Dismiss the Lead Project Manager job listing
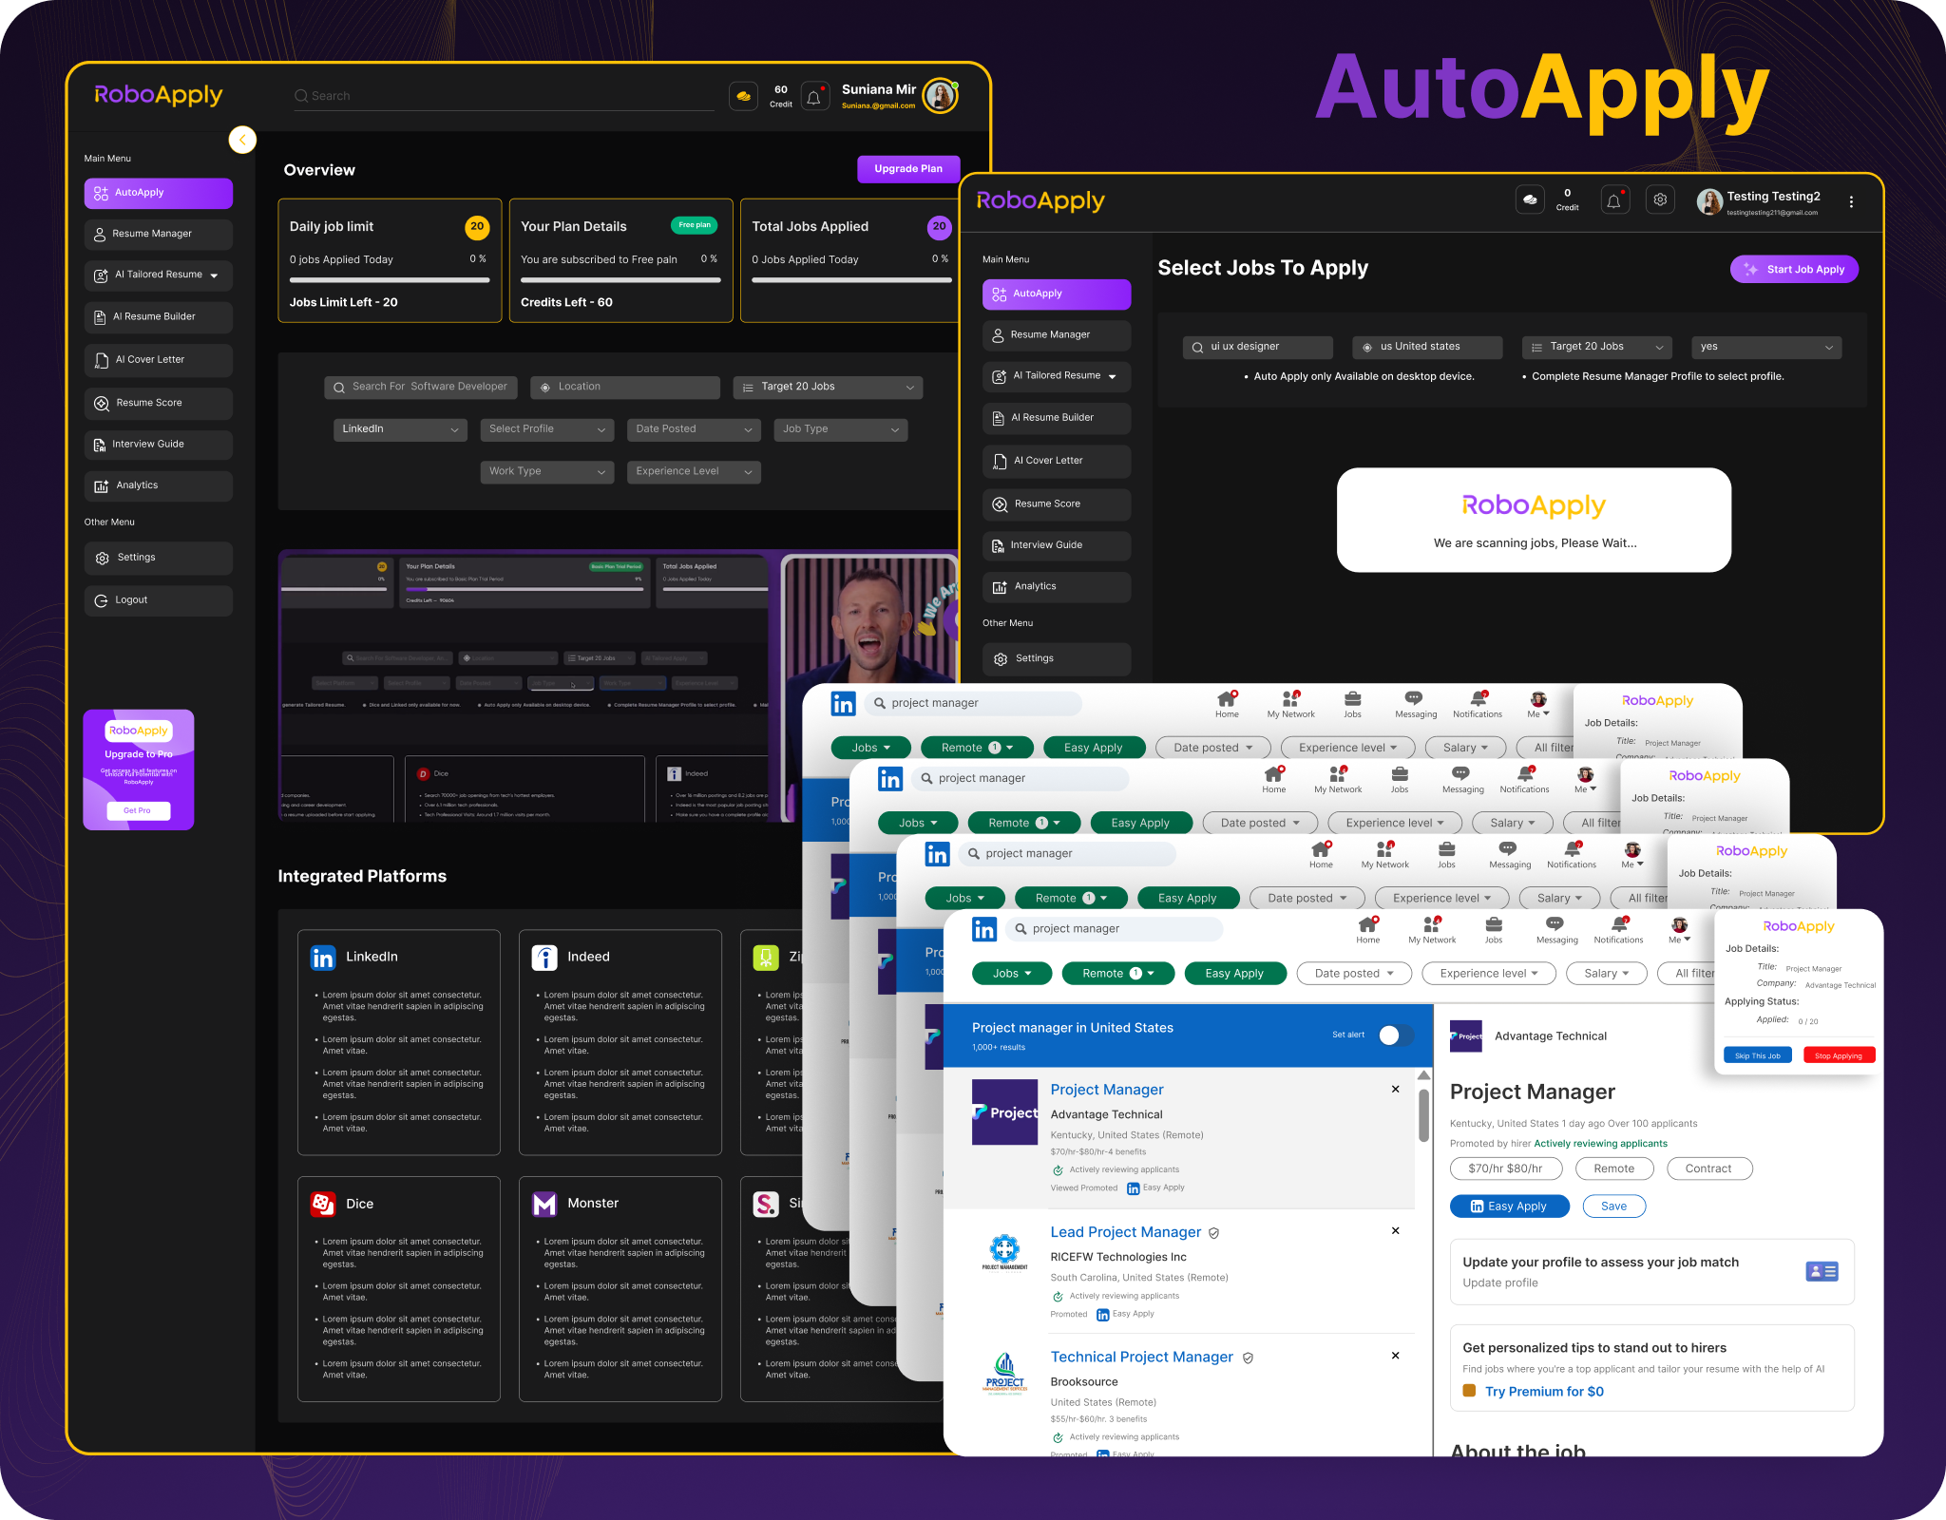 1395,1231
